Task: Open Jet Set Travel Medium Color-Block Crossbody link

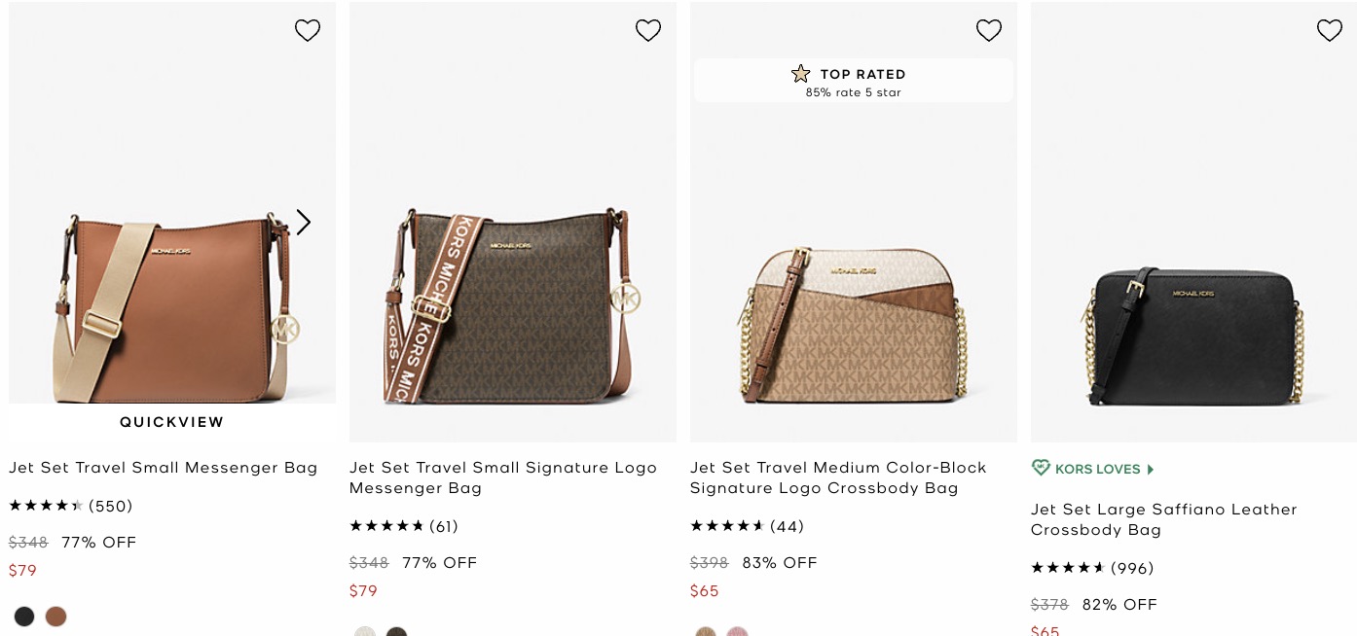Action: pyautogui.click(x=838, y=477)
